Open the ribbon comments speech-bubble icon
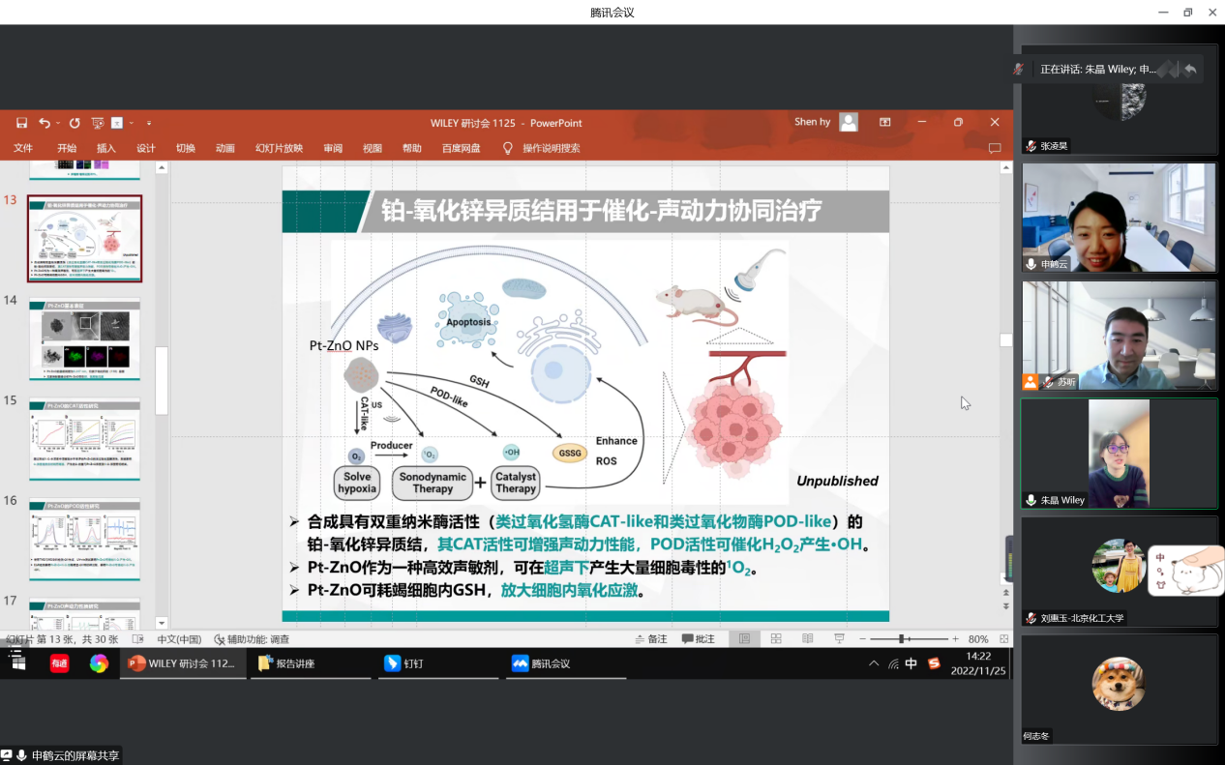This screenshot has height=765, width=1225. tap(995, 148)
